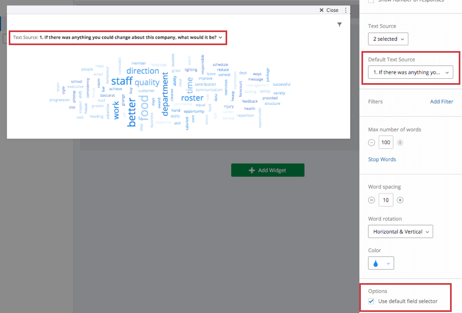
Task: Close the word cloud widget editor
Action: click(x=329, y=10)
